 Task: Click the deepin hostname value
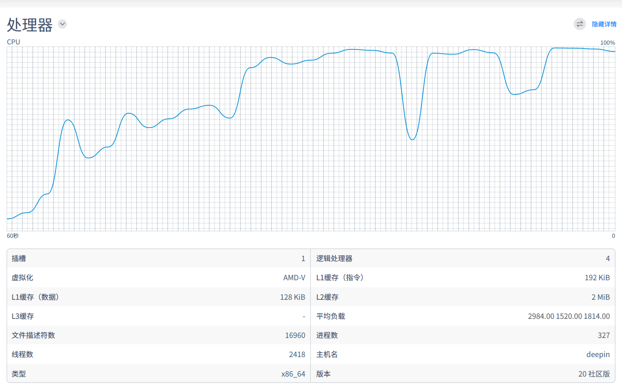pos(598,355)
